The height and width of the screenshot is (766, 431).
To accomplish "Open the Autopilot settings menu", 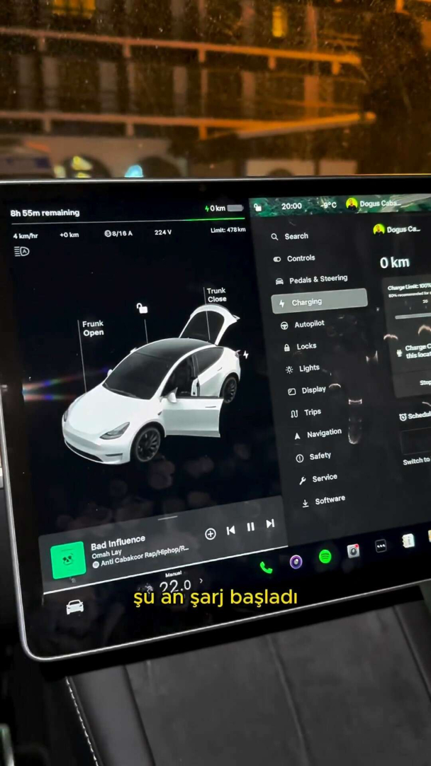I will click(x=309, y=324).
